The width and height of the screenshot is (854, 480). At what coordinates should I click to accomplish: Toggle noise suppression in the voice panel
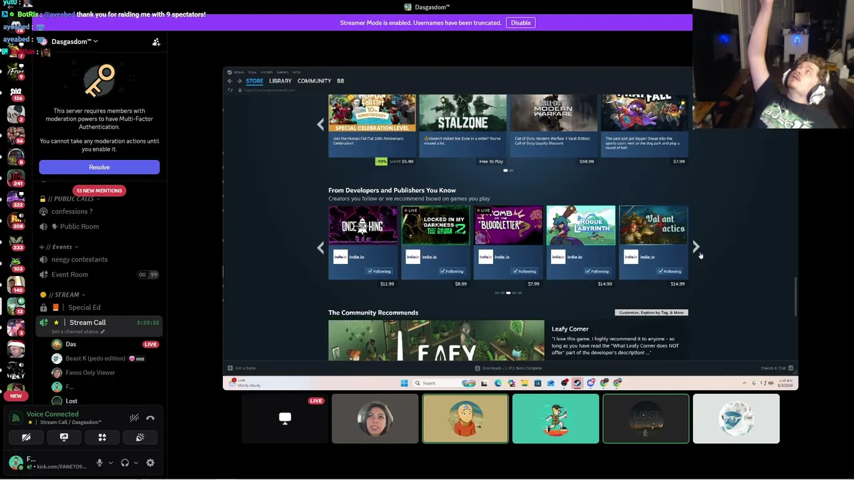134,418
